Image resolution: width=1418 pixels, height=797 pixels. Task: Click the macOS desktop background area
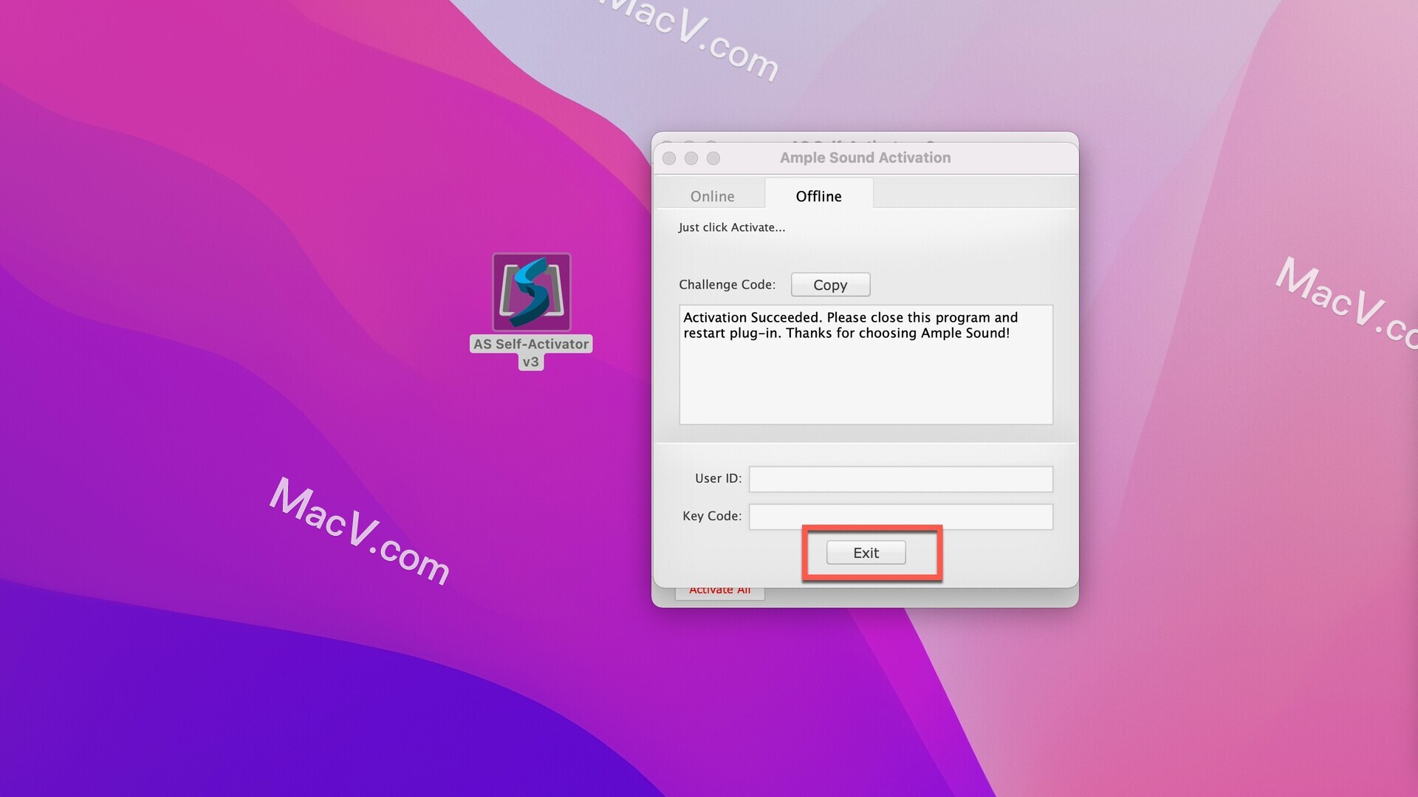[x=195, y=681]
